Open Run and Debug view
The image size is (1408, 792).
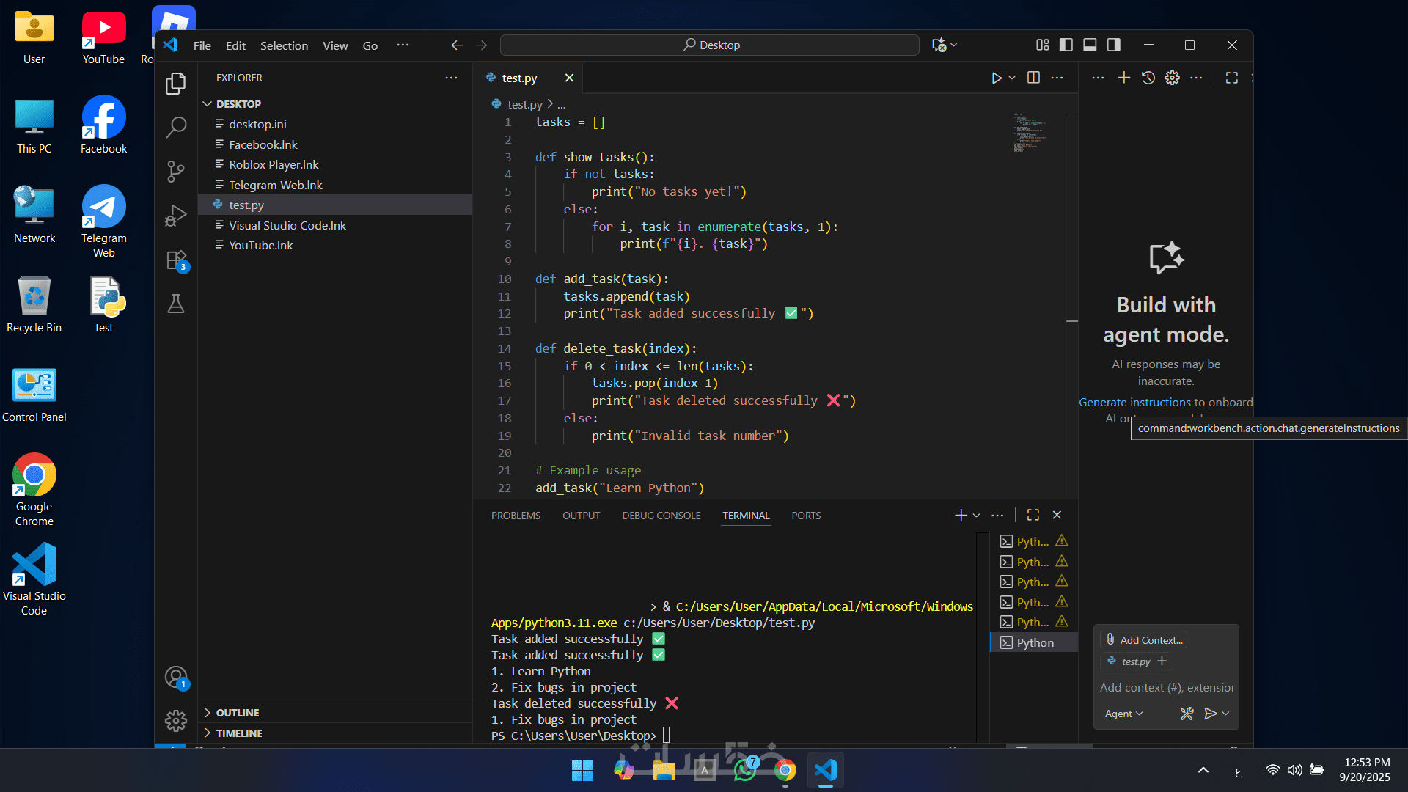pyautogui.click(x=176, y=216)
